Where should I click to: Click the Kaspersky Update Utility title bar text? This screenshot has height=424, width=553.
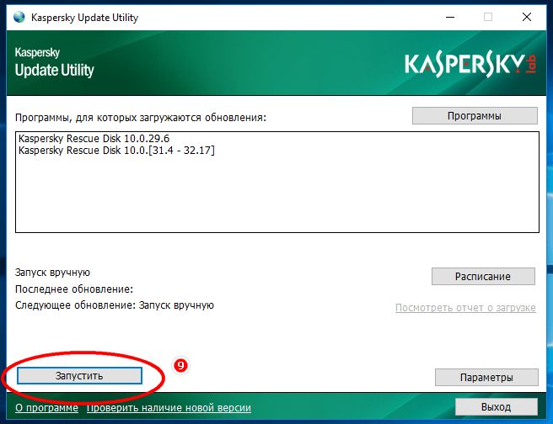(x=84, y=18)
